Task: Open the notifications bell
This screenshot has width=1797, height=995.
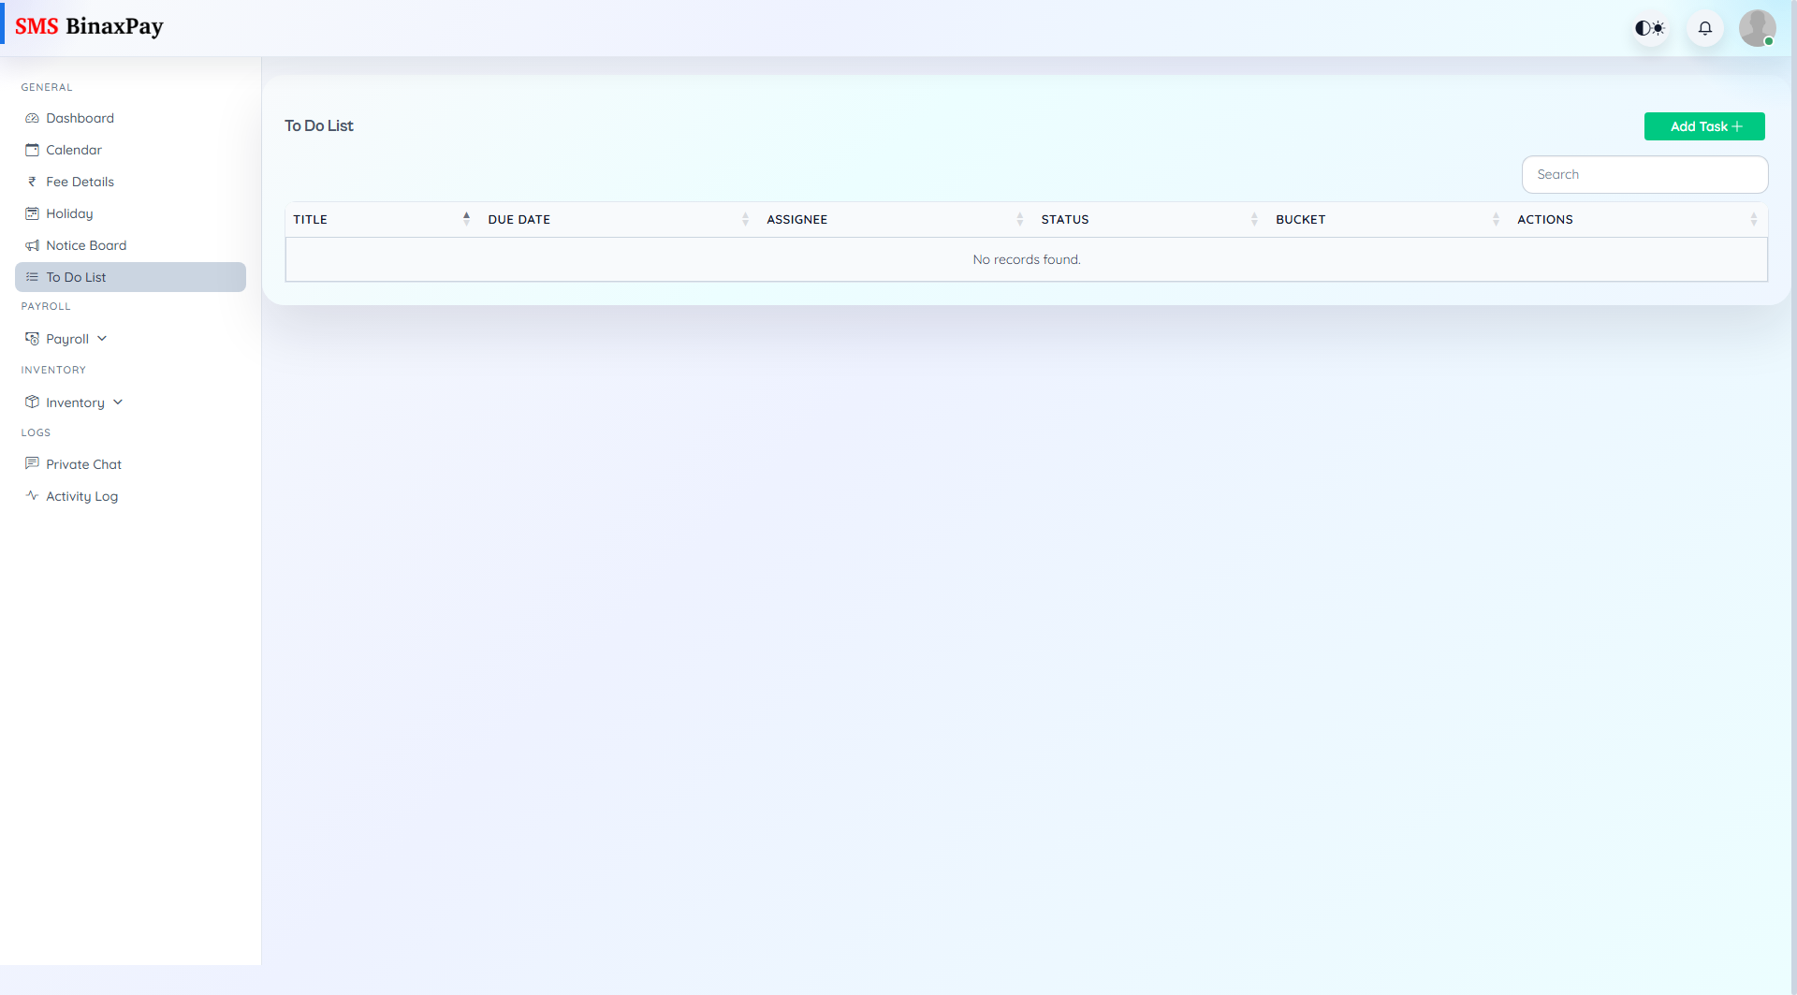Action: click(1704, 27)
